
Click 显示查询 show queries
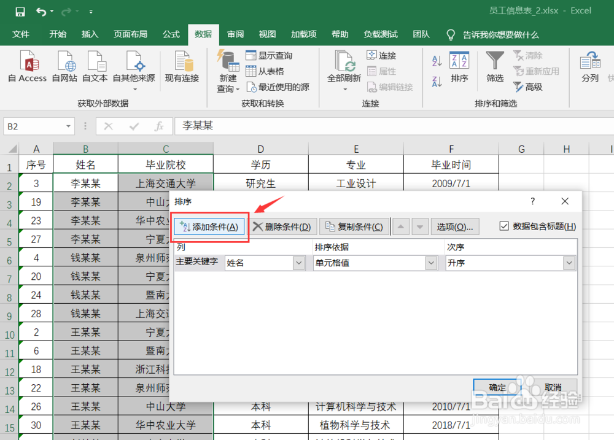(269, 56)
